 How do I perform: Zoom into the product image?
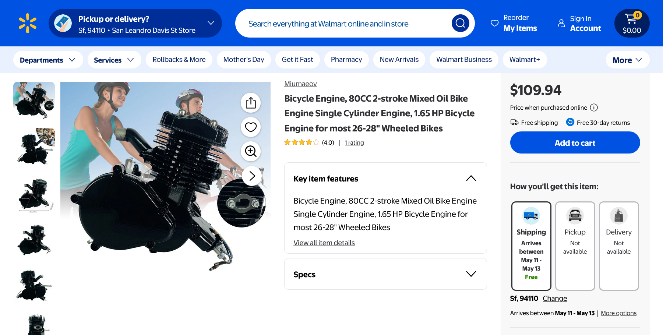(251, 151)
